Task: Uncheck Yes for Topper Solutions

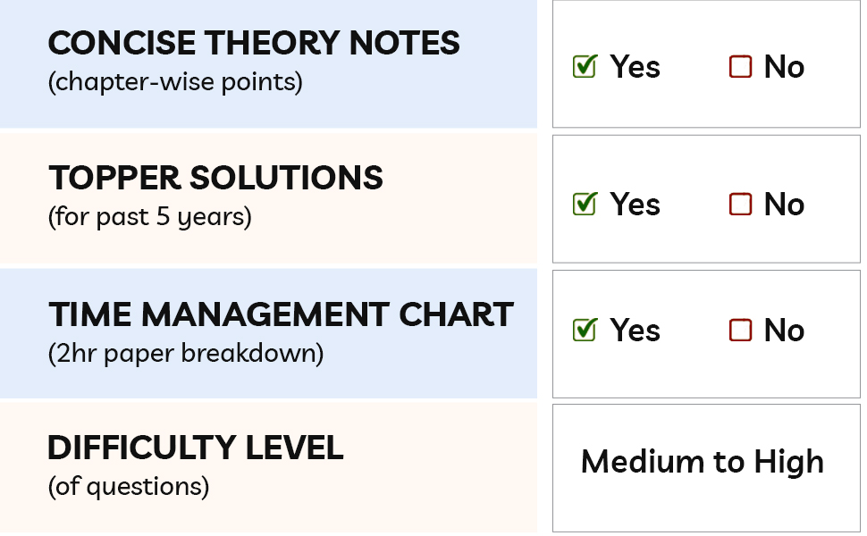Action: 584,205
